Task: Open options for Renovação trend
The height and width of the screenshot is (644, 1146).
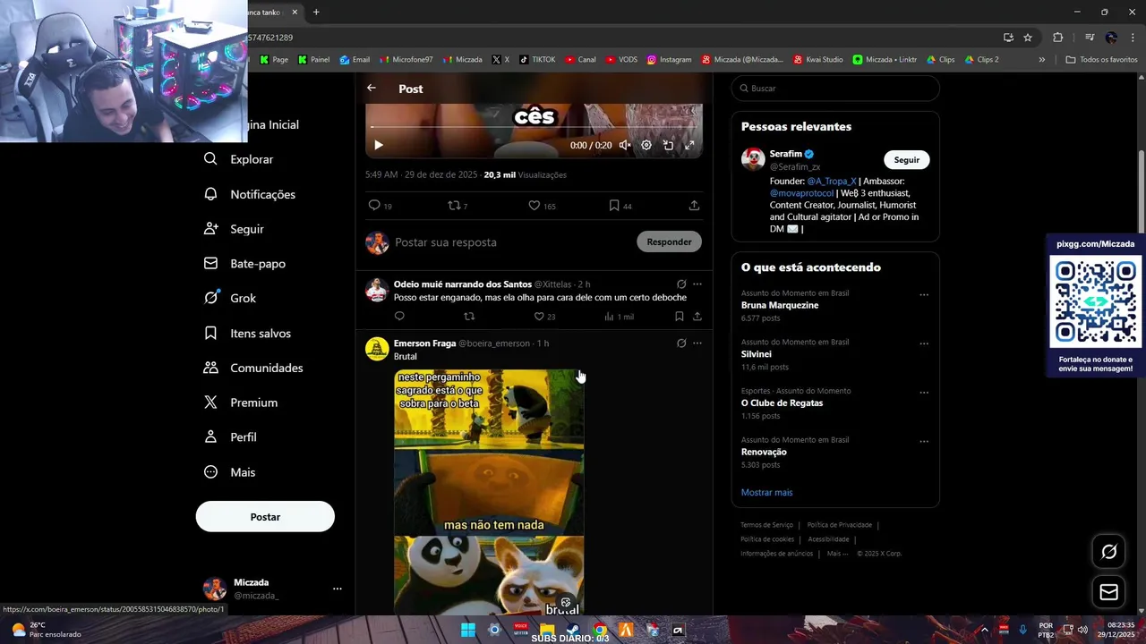Action: pyautogui.click(x=924, y=442)
